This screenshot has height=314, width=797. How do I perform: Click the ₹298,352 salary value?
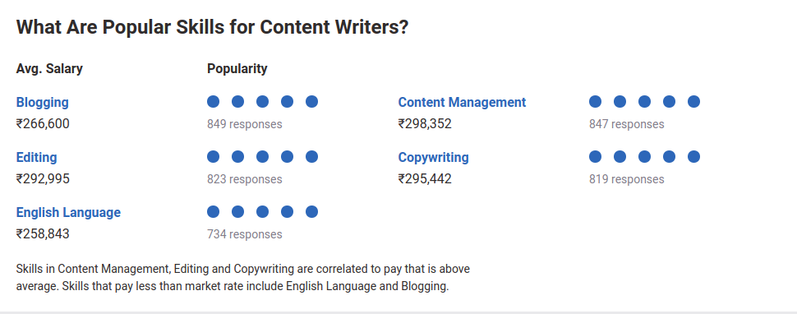tap(425, 124)
